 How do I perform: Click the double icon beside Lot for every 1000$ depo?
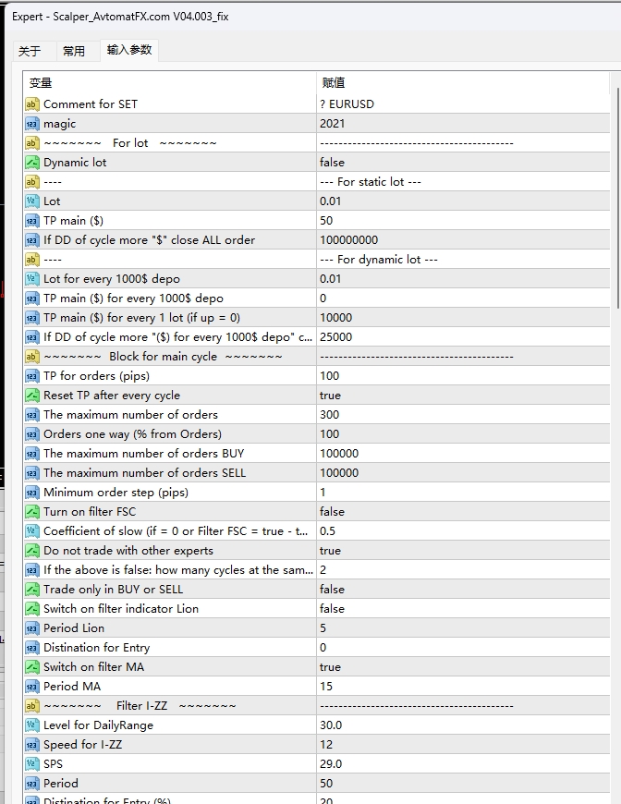tap(31, 279)
